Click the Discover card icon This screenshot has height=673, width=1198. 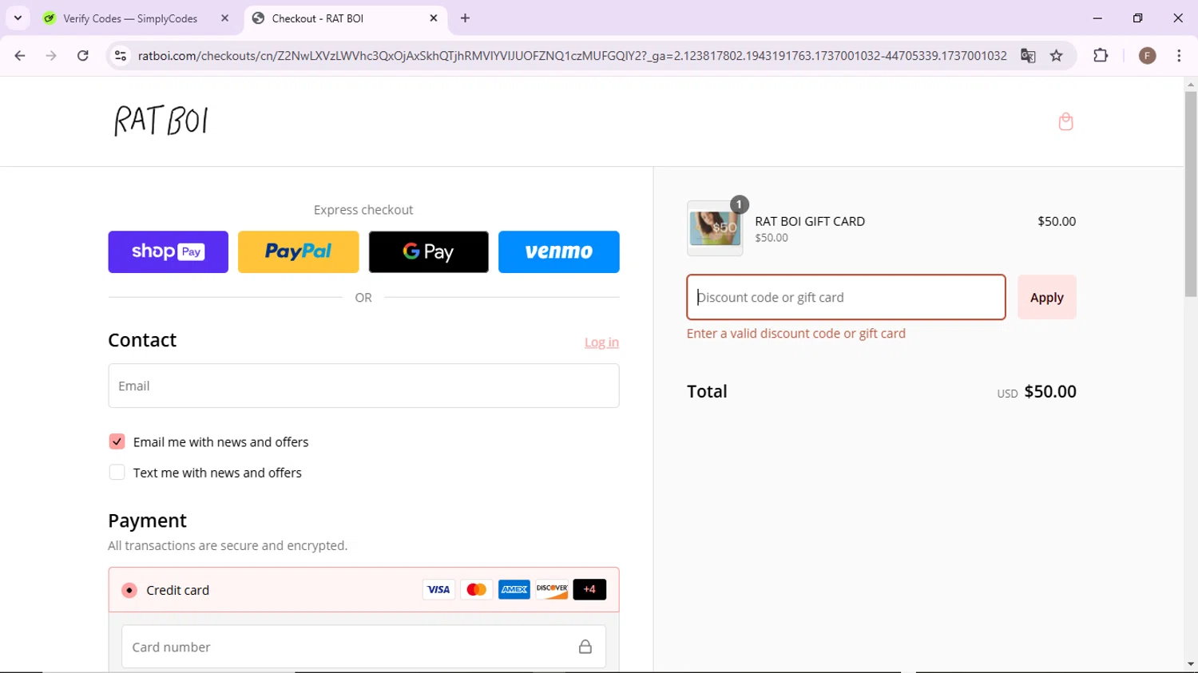pos(552,590)
